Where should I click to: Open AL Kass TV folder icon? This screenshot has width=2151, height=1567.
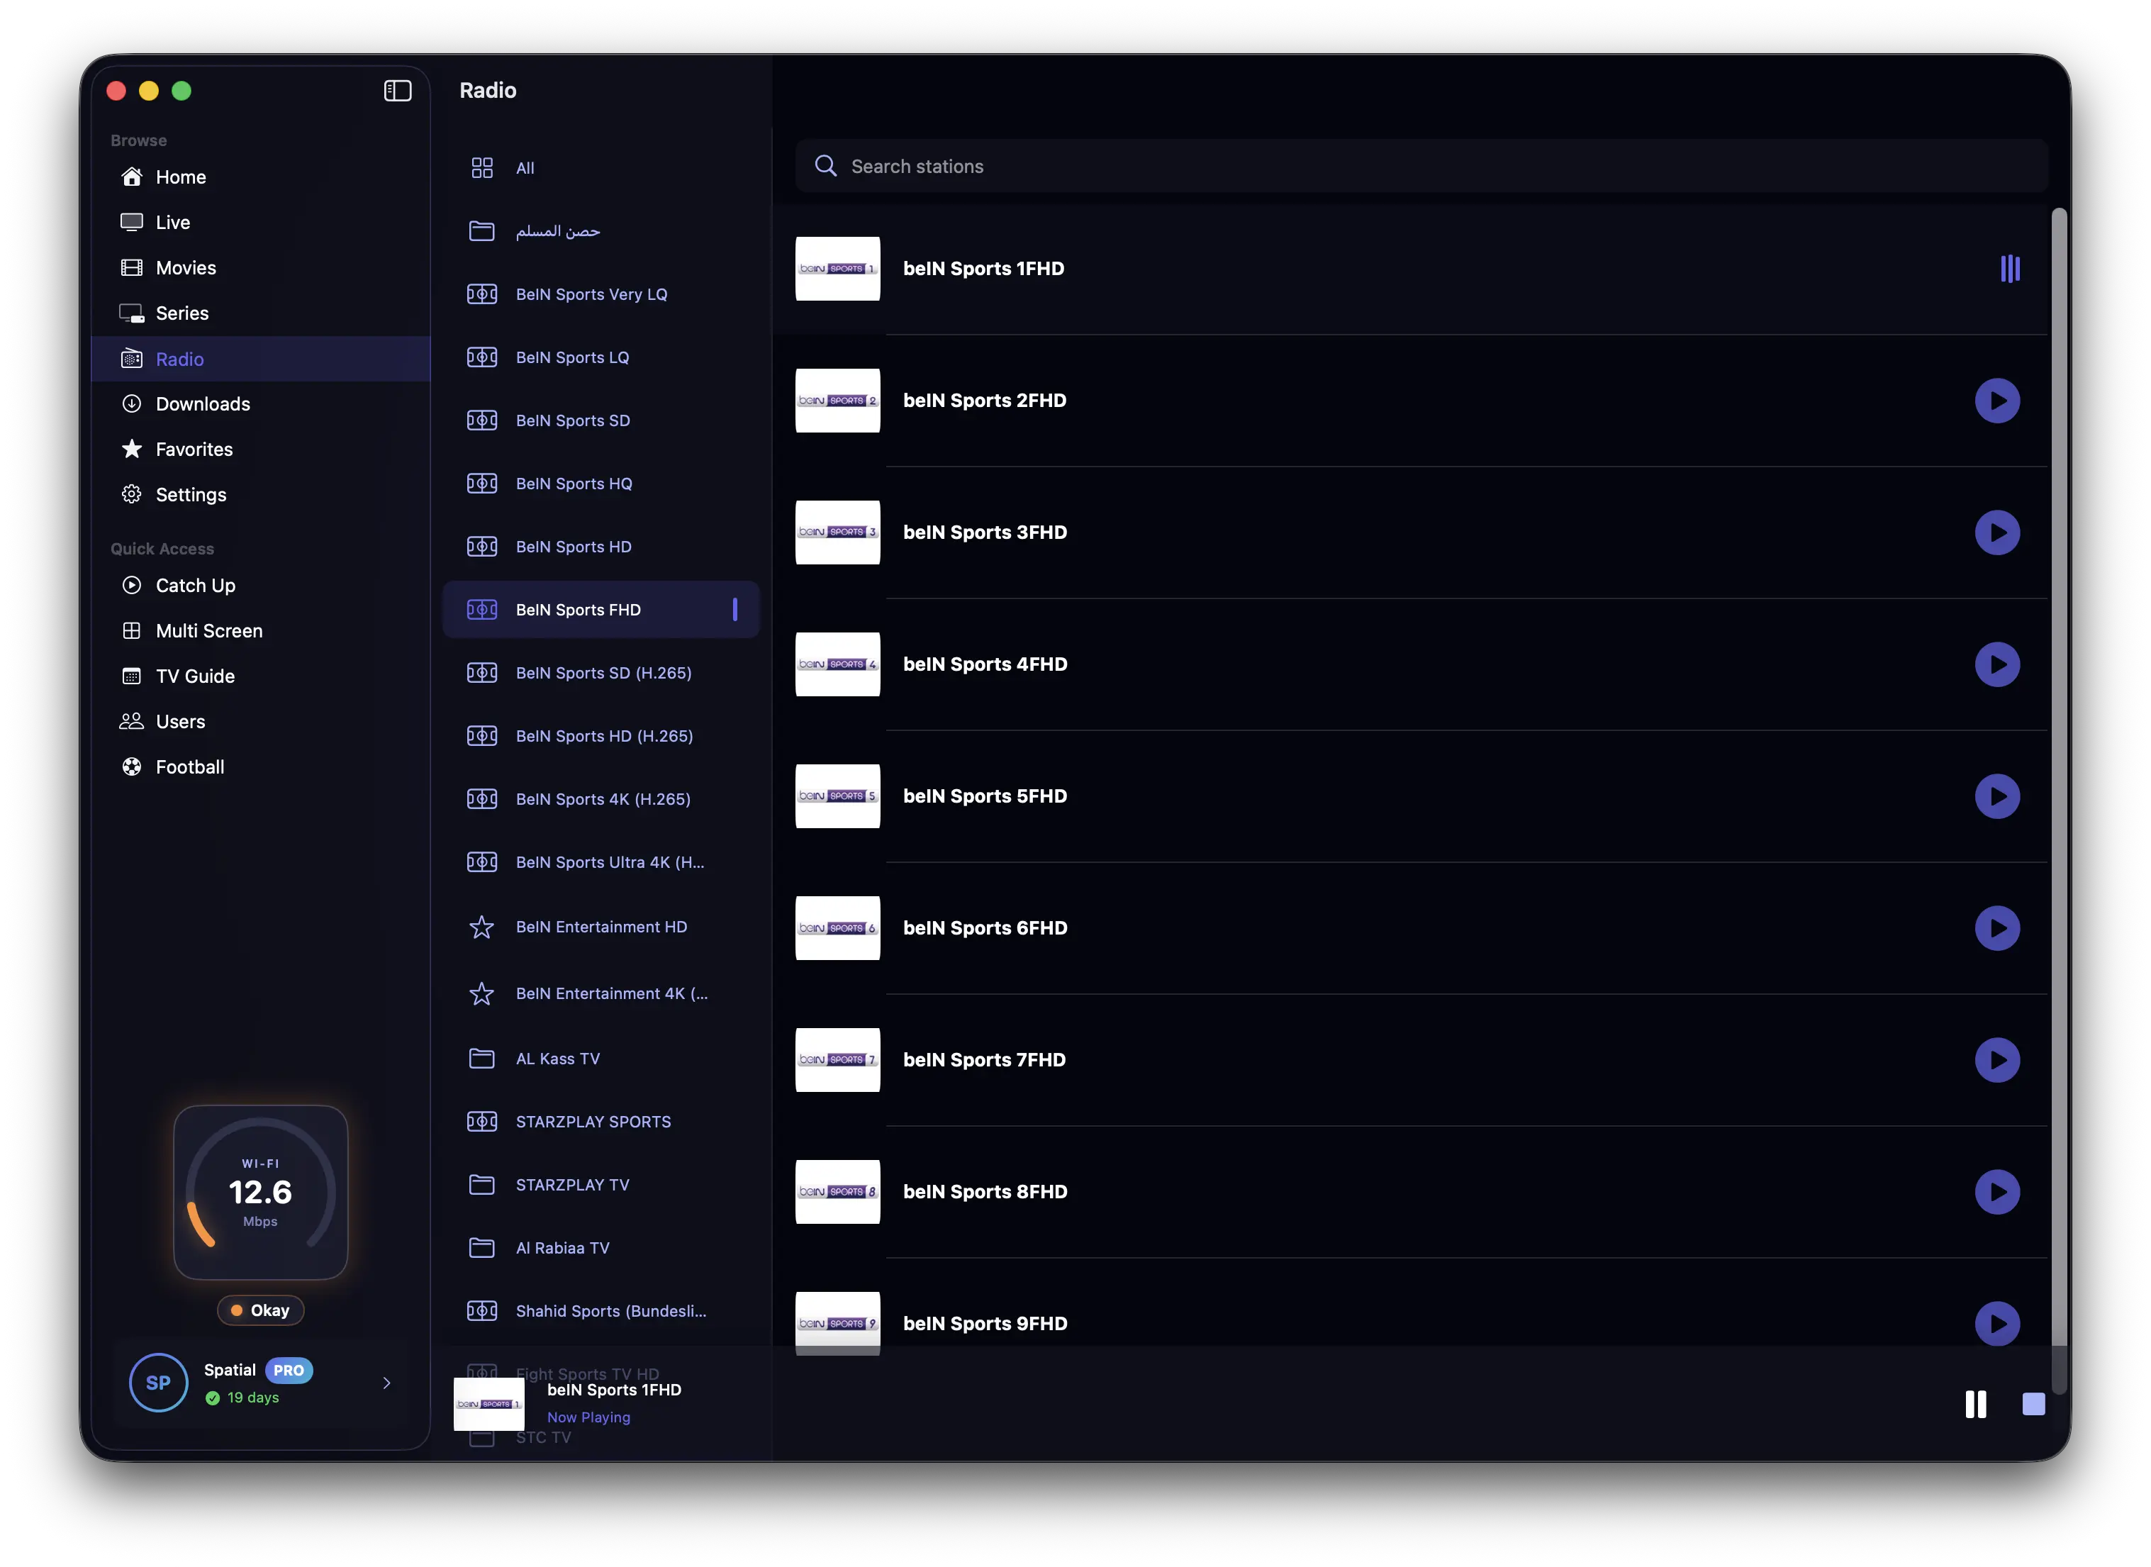[482, 1059]
